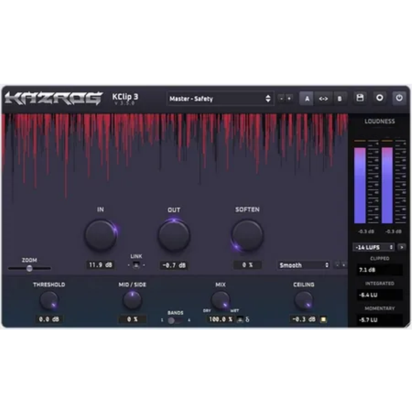Click the A/B copy arrows icon
This screenshot has height=412, width=412.
323,98
